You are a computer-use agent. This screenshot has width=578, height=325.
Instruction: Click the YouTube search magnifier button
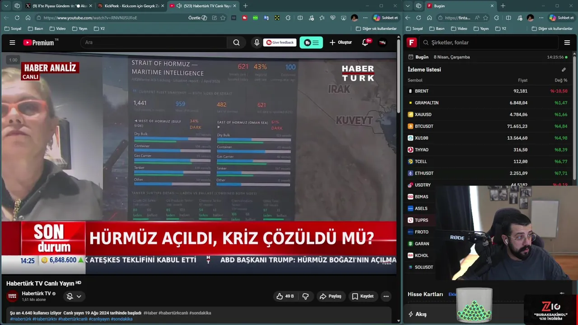[x=236, y=42]
